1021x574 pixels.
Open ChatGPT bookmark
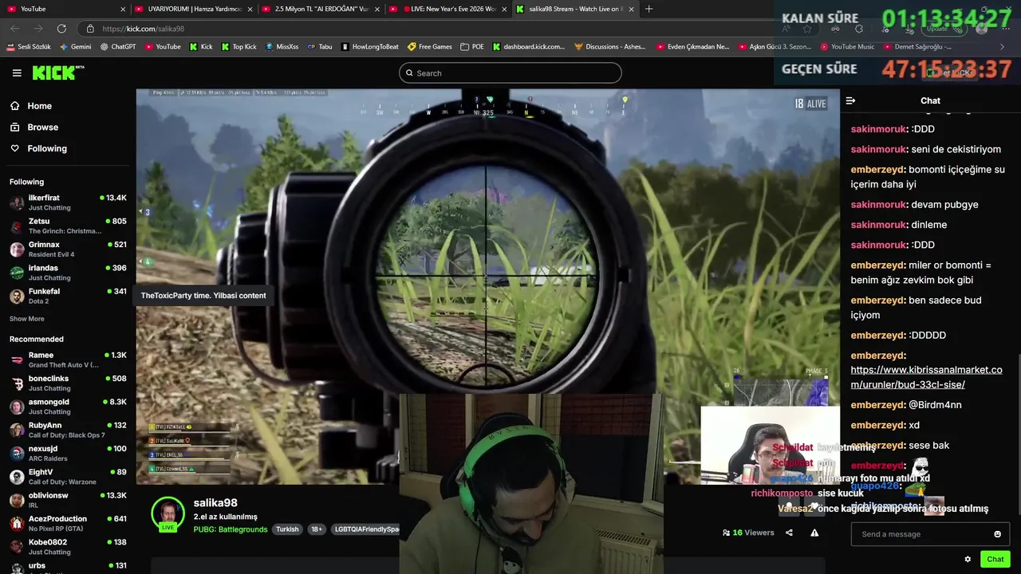[118, 47]
